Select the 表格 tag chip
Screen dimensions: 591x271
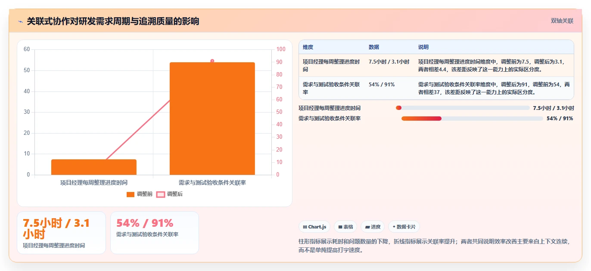(x=345, y=227)
